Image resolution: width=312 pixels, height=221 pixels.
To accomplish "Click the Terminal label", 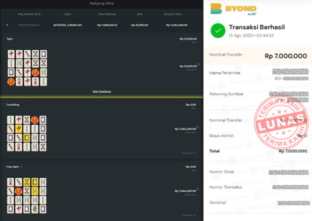I will coord(218,203).
